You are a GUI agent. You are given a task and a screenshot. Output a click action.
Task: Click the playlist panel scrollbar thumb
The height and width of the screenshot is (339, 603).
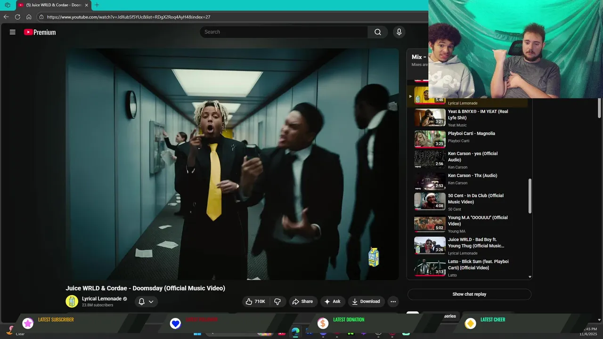530,195
